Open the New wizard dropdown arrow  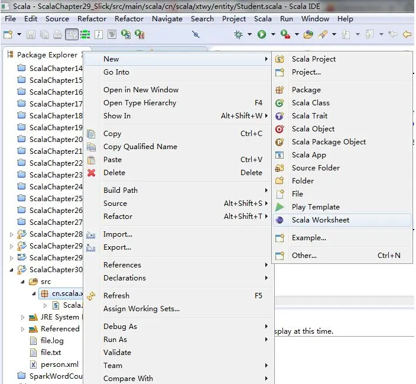coord(19,34)
